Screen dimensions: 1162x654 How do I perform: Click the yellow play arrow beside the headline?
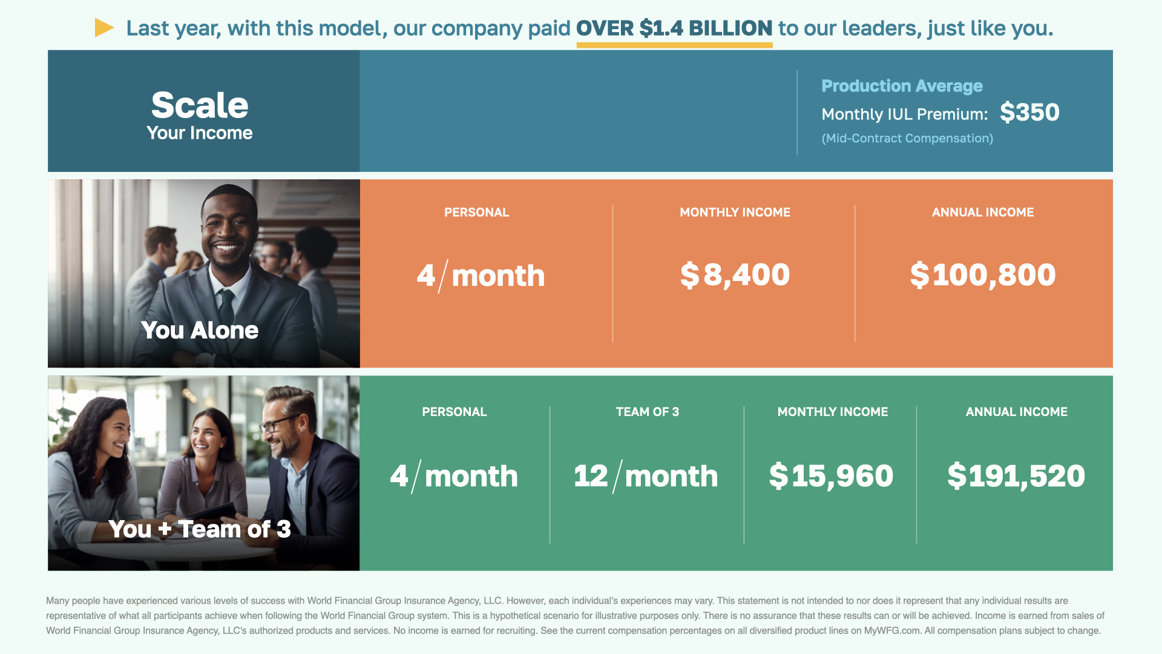click(104, 28)
